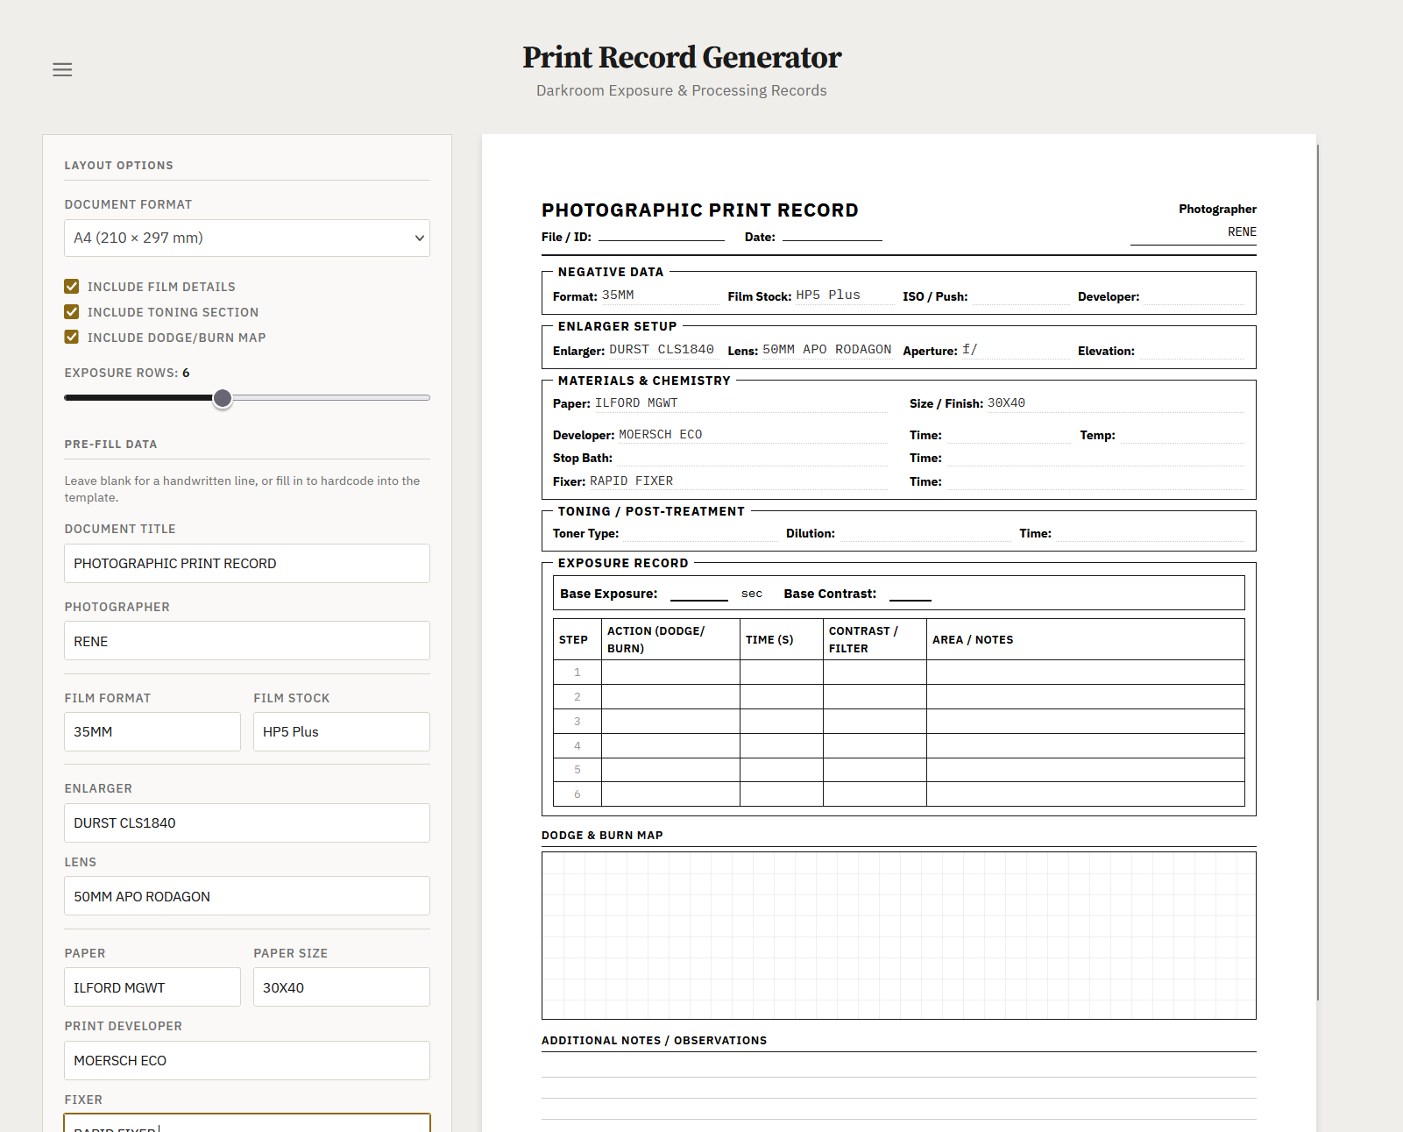Click the Print Record Generator title

[x=682, y=58]
